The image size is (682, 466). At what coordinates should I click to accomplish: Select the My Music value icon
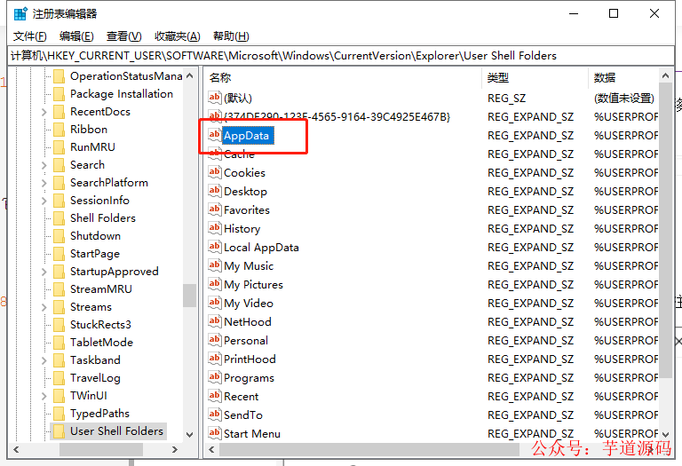point(214,265)
